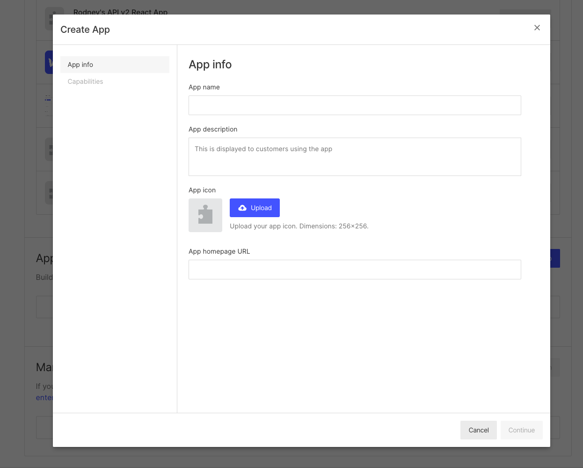The image size is (583, 468).
Task: Click the Upload app icon button
Action: coord(255,208)
